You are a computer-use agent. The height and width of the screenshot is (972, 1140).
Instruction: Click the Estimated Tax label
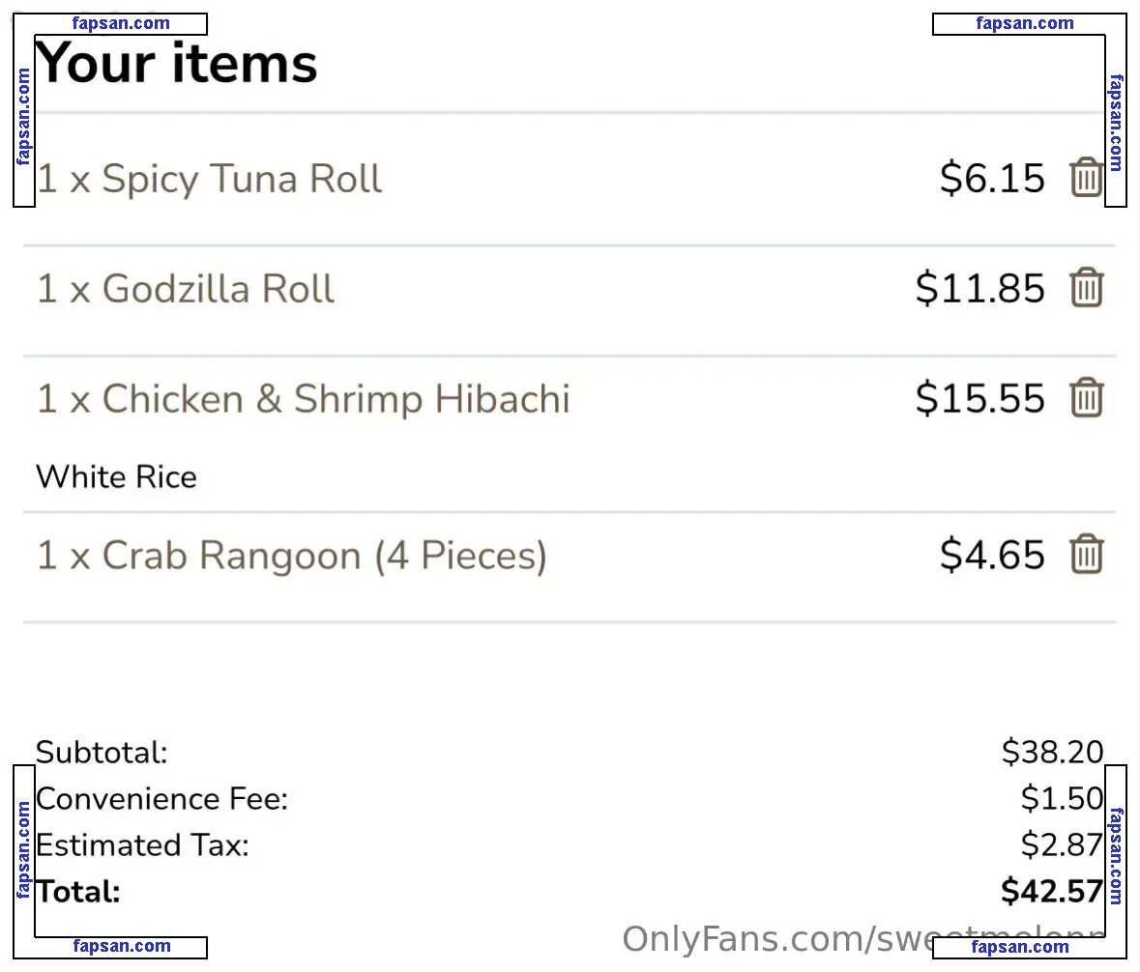click(142, 845)
